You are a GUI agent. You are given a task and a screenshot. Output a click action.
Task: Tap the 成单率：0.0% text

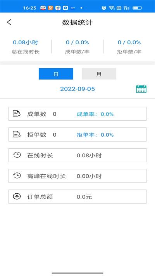[x=95, y=114]
